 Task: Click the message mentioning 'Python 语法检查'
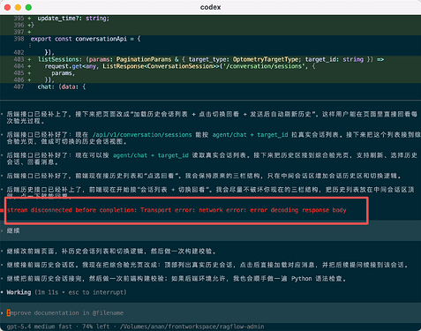177,279
